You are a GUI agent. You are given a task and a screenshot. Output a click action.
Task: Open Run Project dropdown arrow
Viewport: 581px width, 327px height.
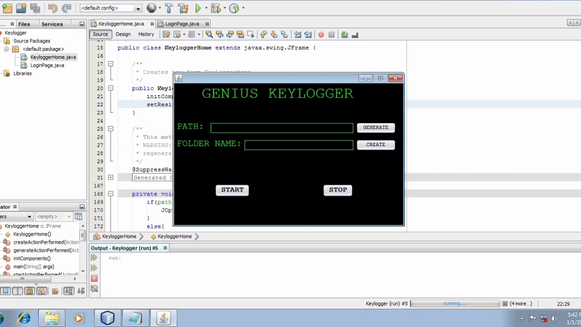pyautogui.click(x=206, y=8)
